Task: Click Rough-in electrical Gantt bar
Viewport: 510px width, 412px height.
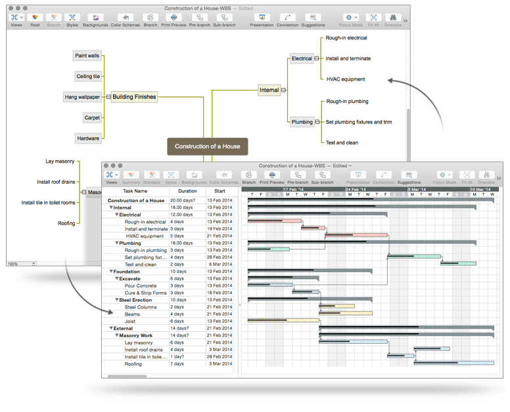Action: tap(275, 221)
